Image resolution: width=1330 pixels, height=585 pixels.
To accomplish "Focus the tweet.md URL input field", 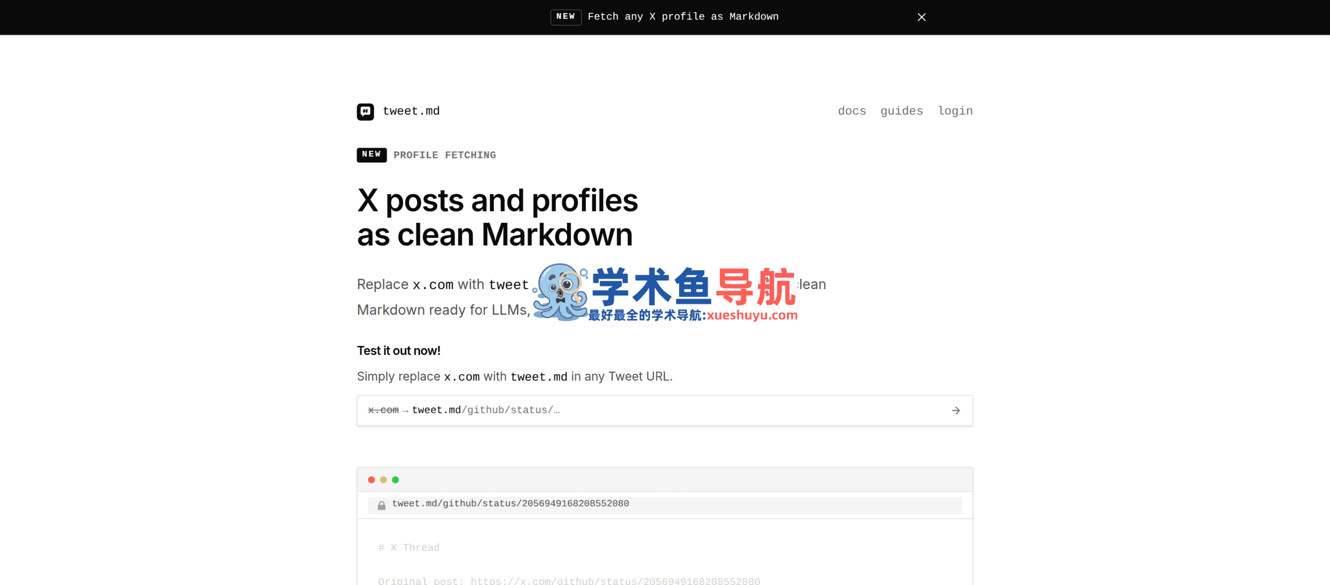I will coord(665,410).
